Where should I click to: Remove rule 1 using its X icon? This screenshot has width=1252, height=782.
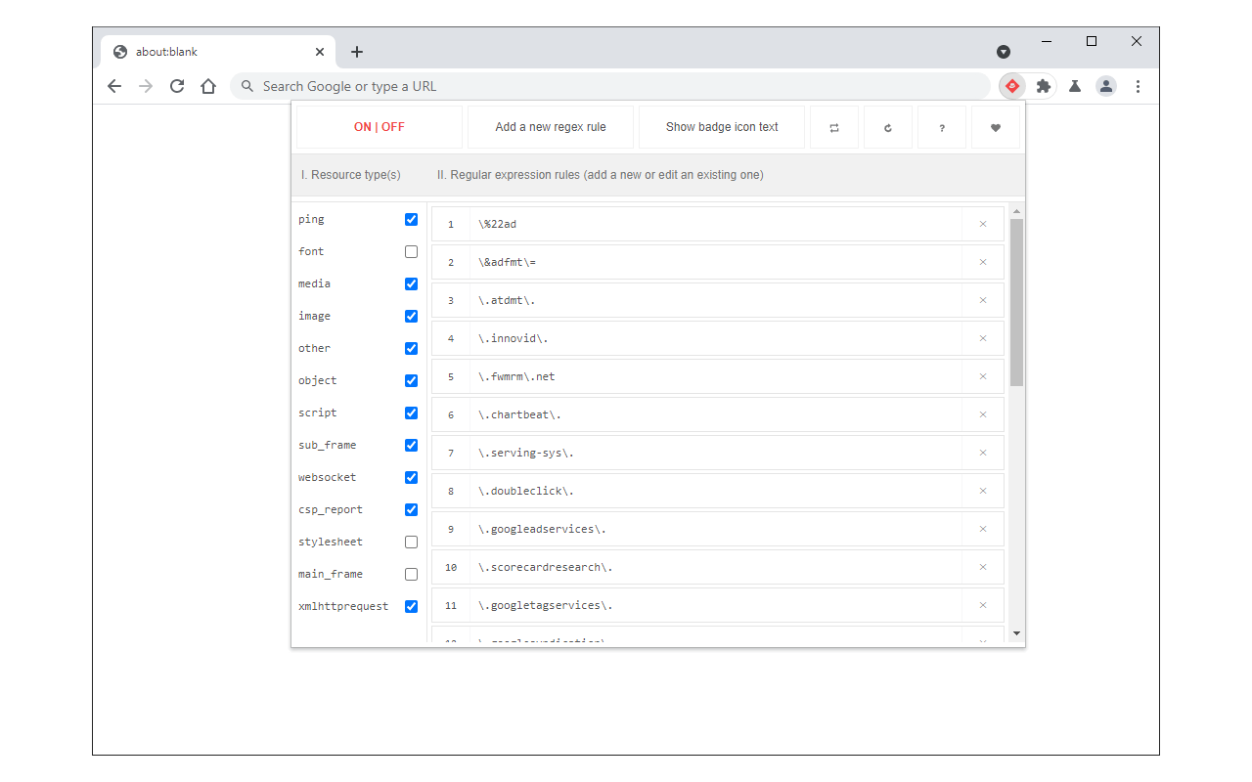click(x=983, y=224)
